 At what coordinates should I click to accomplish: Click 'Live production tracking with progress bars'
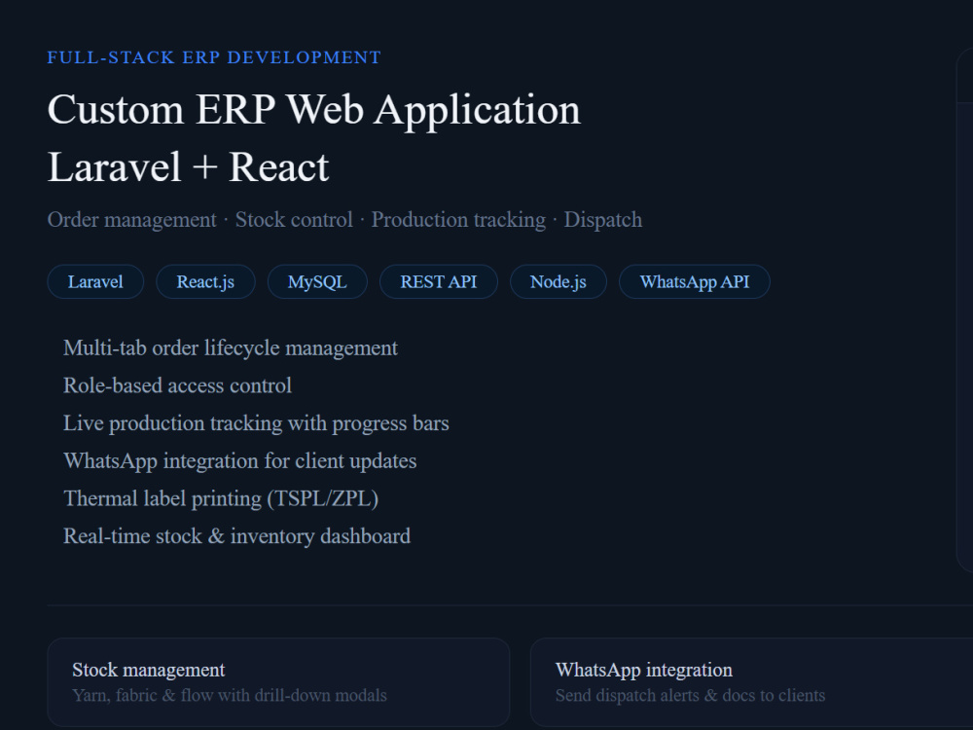[256, 423]
